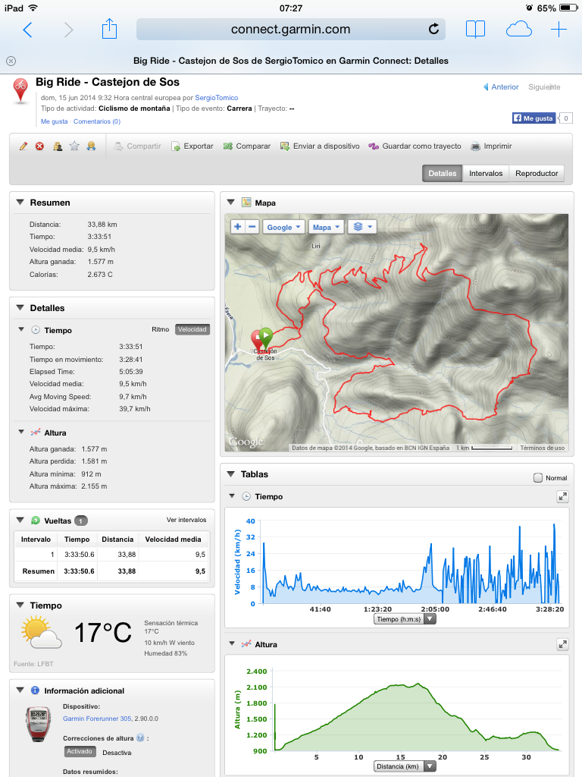Collapse the Información adicional panel

pos(20,690)
